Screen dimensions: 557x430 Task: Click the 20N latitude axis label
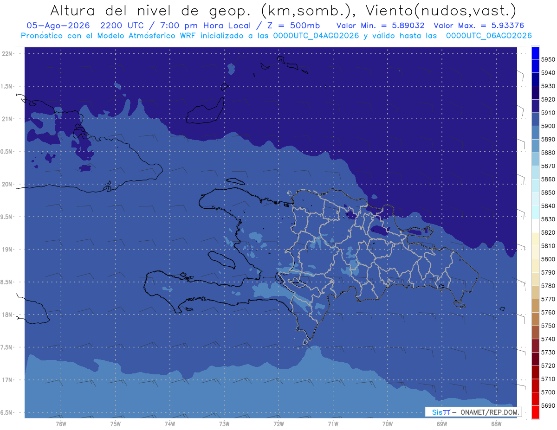coord(7,184)
